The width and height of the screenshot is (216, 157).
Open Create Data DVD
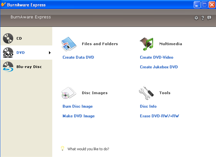(x=78, y=57)
